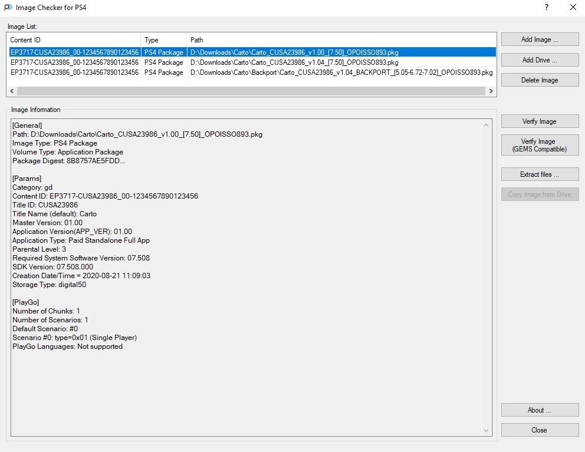
Task: Click the [General] section heading
Action: [27, 126]
